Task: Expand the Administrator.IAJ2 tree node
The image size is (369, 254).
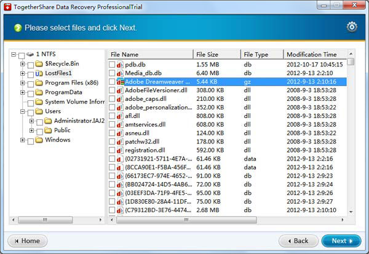Action: click(31, 121)
